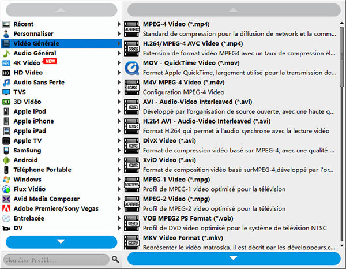Choose AVI - Audio-Video Interleaved format

[x=231, y=107]
